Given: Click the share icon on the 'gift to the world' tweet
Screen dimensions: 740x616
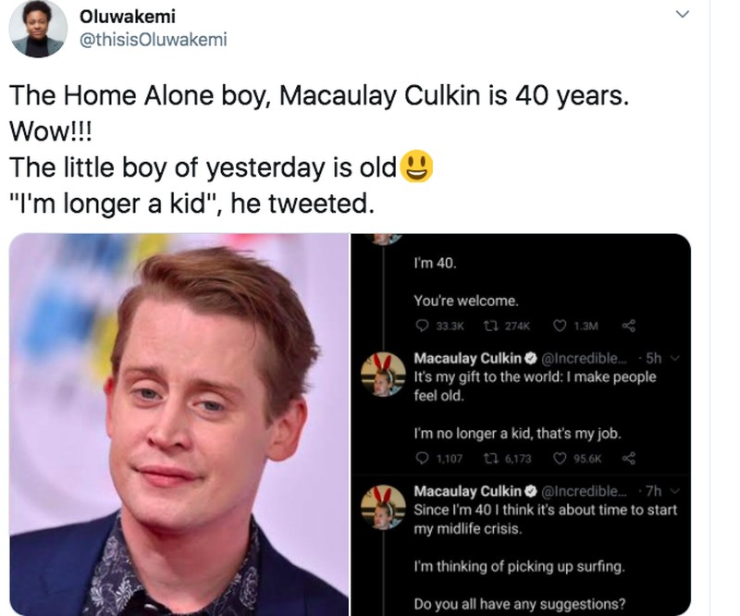Looking at the screenshot, I should tap(630, 459).
